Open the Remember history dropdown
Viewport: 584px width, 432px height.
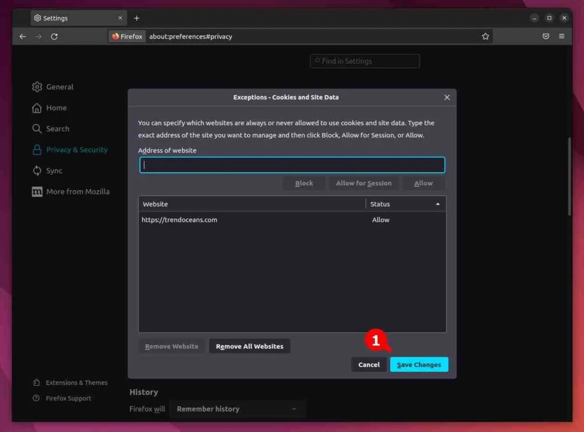point(237,409)
